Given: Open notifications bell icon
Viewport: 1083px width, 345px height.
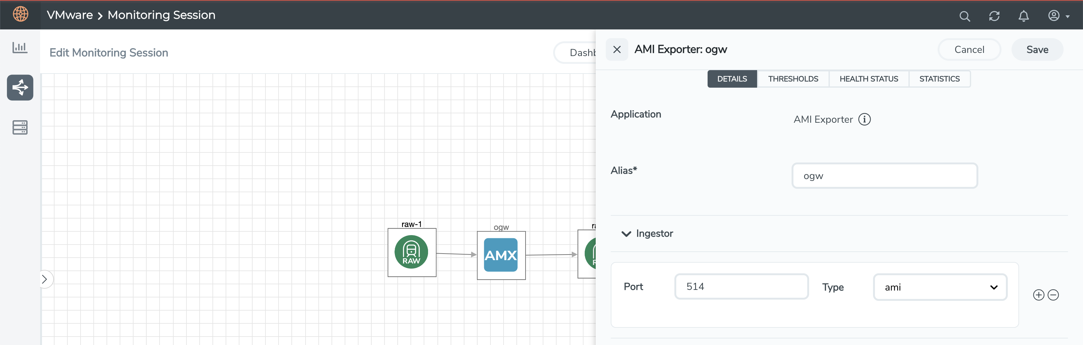Looking at the screenshot, I should 1023,16.
